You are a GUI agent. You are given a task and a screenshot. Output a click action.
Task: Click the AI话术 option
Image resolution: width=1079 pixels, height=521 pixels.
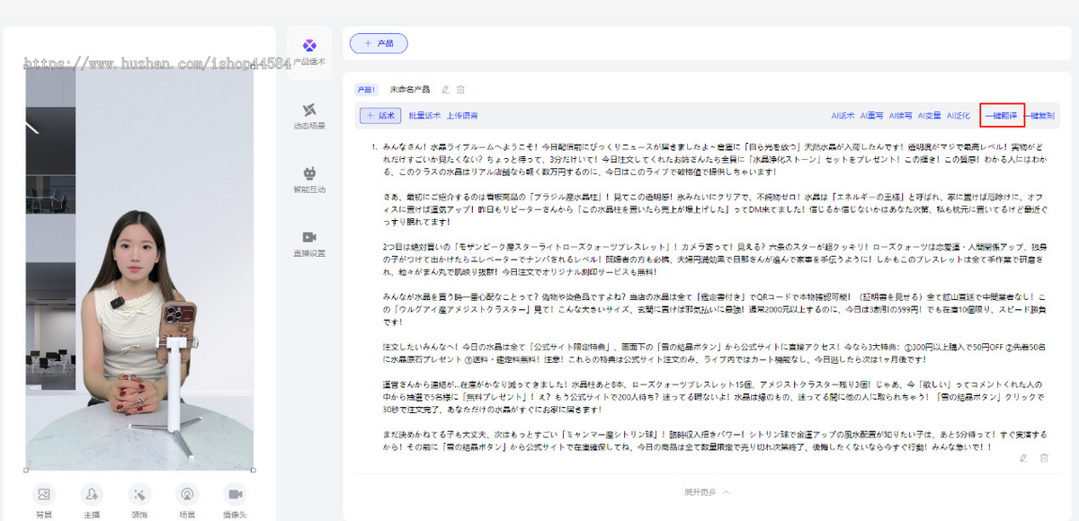tap(843, 116)
